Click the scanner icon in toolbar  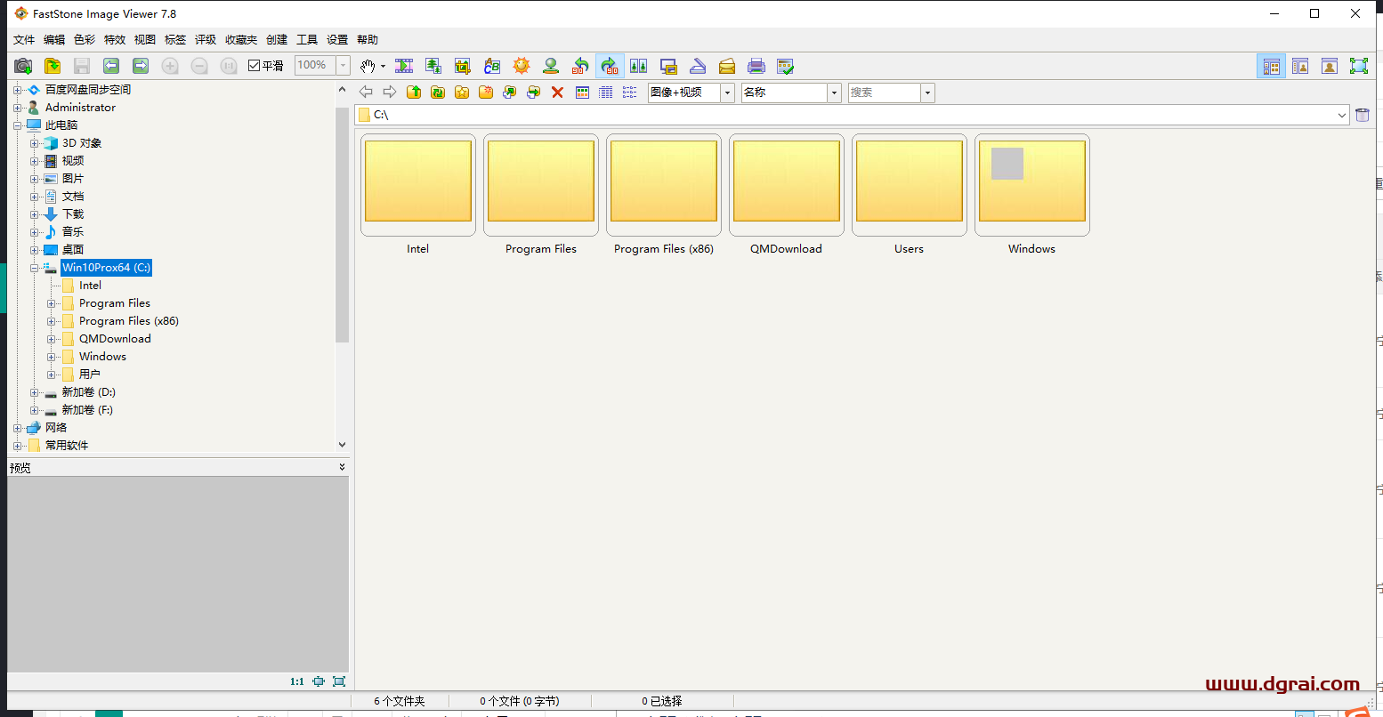[x=699, y=66]
